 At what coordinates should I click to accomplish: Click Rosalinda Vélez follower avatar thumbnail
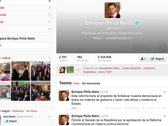tap(62, 70)
